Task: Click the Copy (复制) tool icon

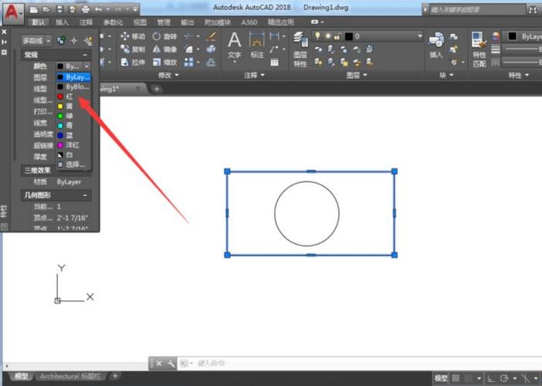Action: [x=124, y=49]
